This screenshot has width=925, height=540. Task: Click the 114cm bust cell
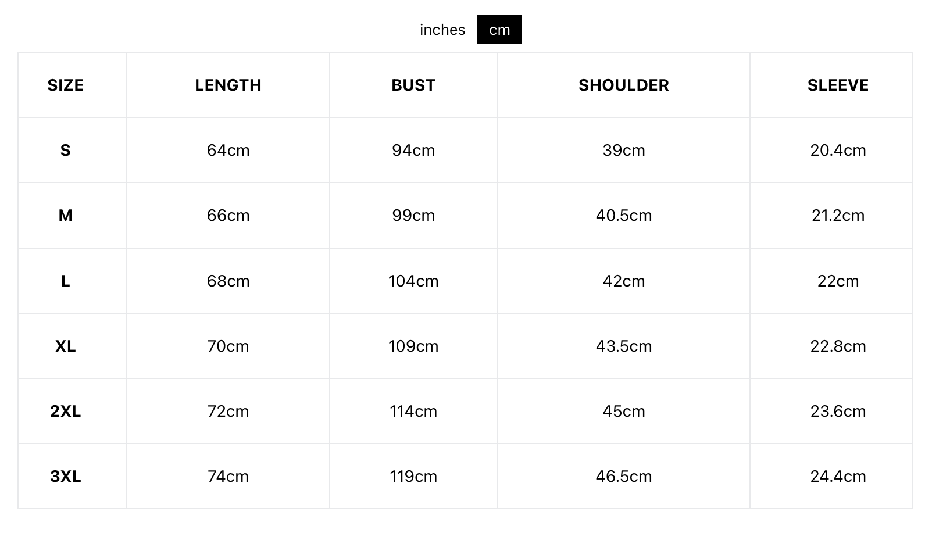point(413,412)
